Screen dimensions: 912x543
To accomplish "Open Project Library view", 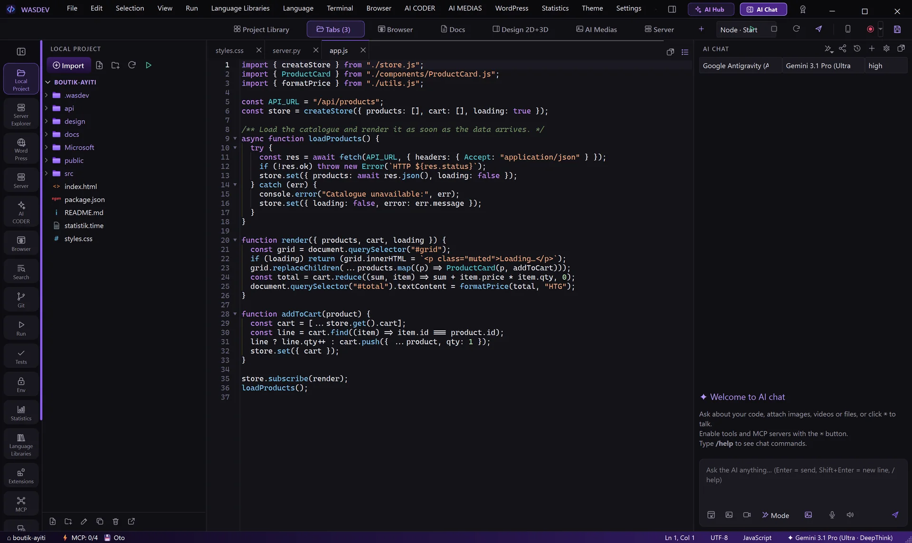I will pyautogui.click(x=261, y=29).
